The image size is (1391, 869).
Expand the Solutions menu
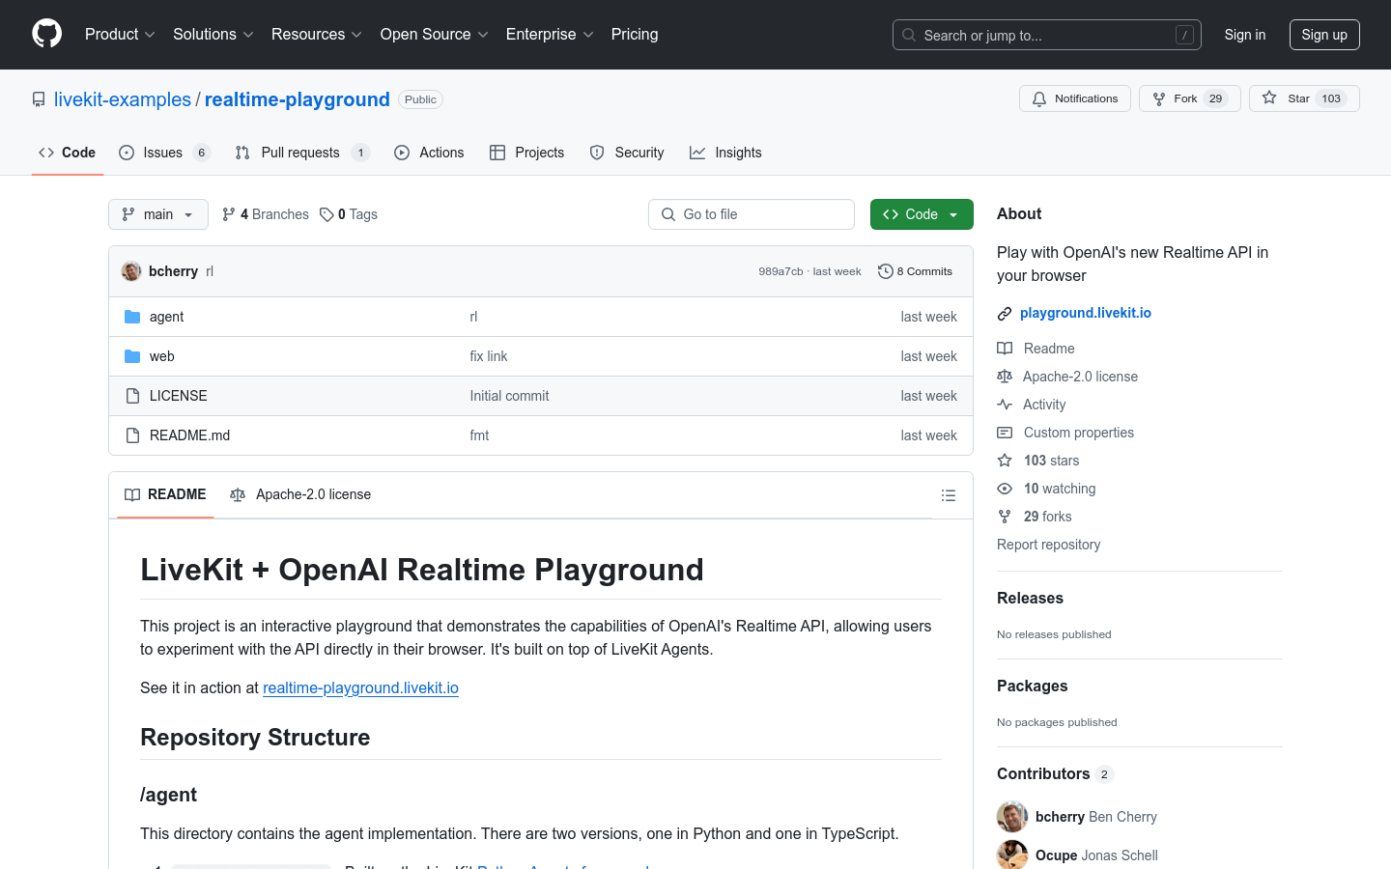coord(213,35)
